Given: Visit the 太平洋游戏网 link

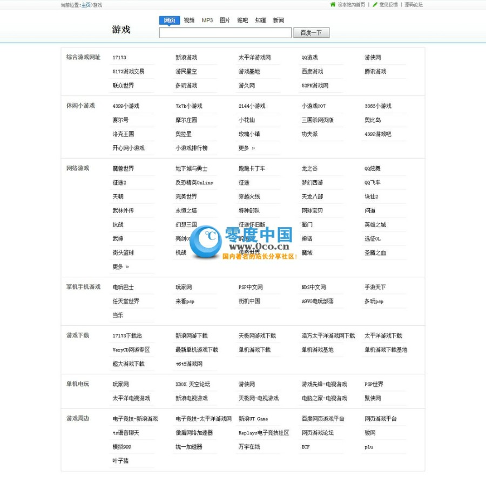Looking at the screenshot, I should (255, 58).
